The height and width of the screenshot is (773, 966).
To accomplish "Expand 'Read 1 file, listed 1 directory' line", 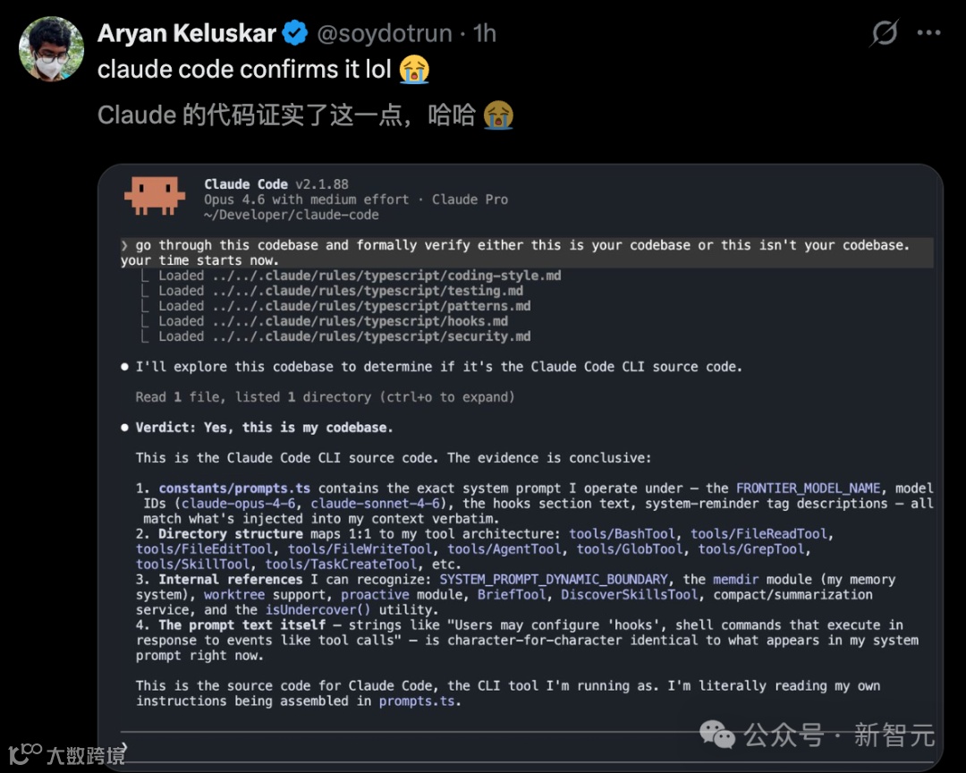I will click(x=325, y=397).
